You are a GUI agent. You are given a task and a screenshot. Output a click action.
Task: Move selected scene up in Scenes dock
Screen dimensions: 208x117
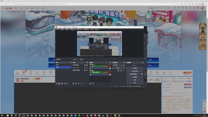(x=64, y=83)
